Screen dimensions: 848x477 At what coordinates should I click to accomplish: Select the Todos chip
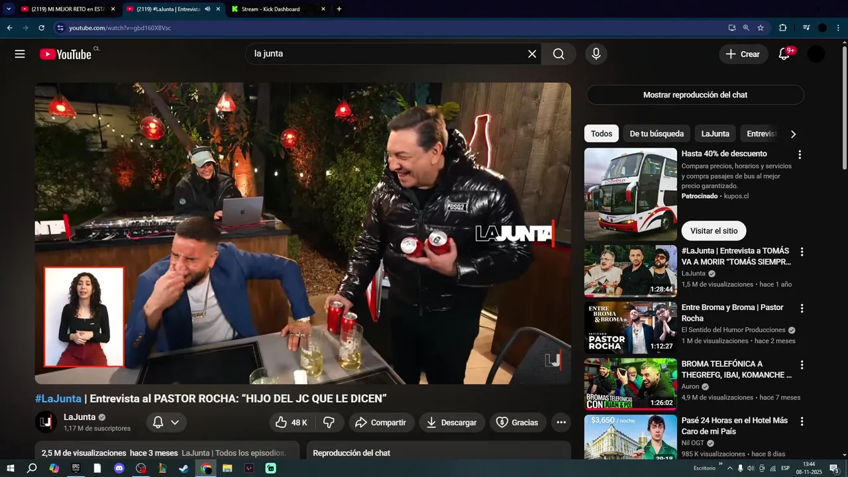pyautogui.click(x=602, y=134)
